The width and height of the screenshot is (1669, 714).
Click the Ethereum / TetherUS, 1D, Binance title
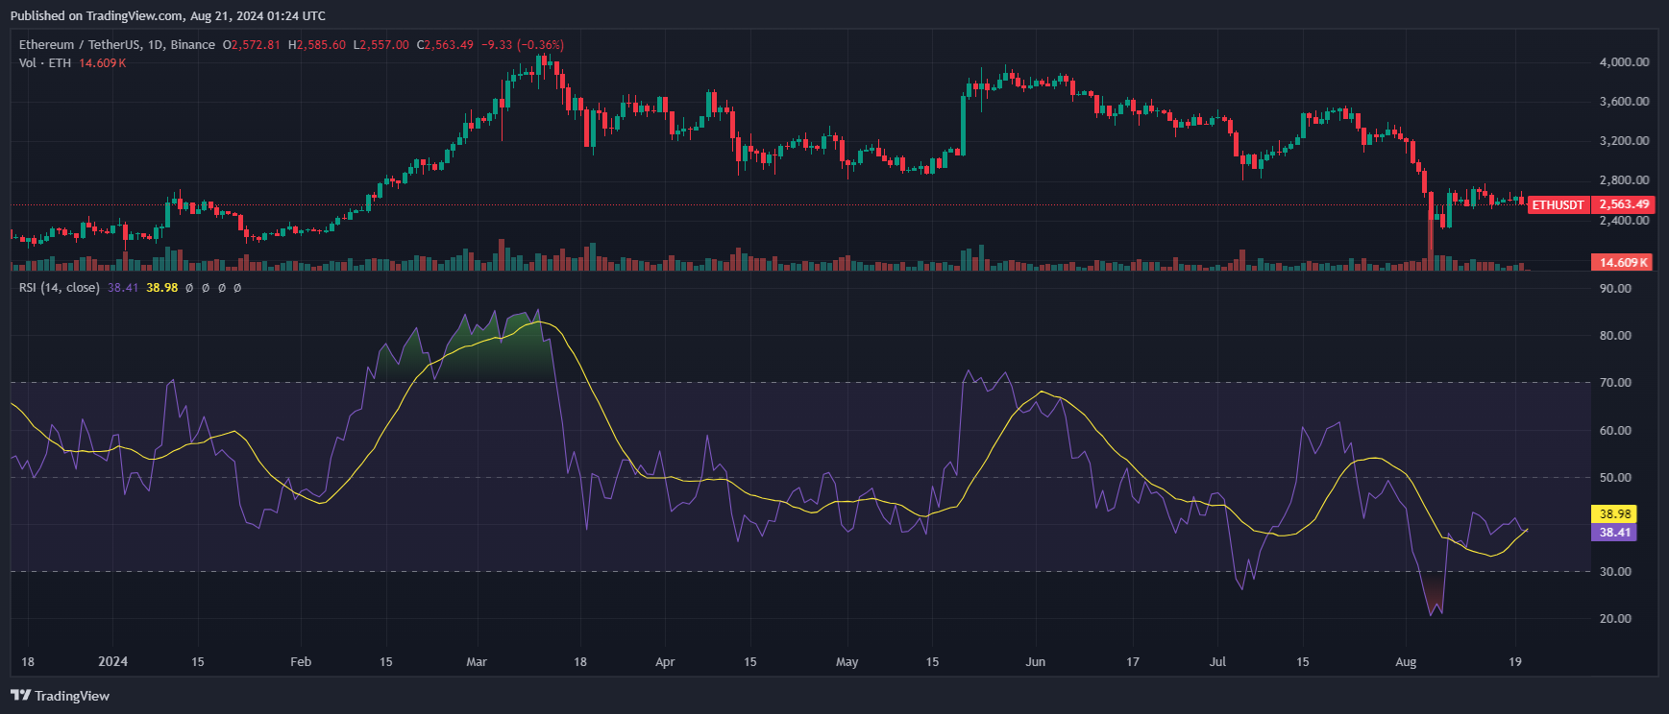coord(117,45)
